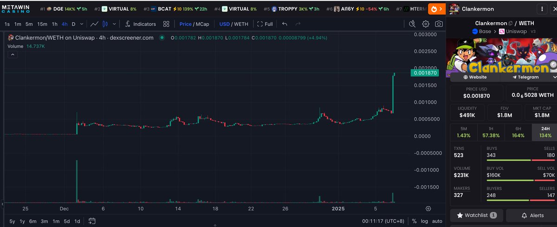Select the D timeframe
557x227 pixels.
(73, 24)
